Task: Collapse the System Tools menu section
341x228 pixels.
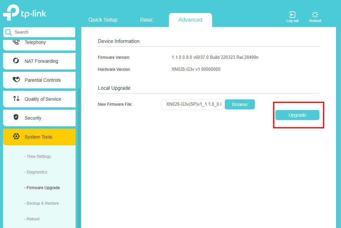Action: coord(39,137)
